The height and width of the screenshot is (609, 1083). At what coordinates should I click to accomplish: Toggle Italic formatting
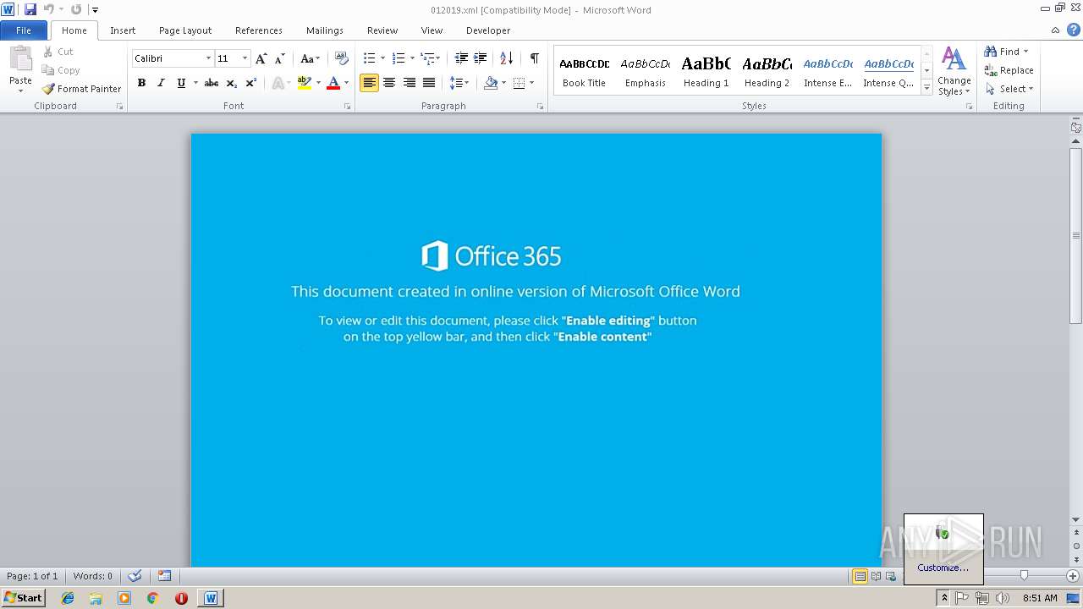(x=161, y=83)
